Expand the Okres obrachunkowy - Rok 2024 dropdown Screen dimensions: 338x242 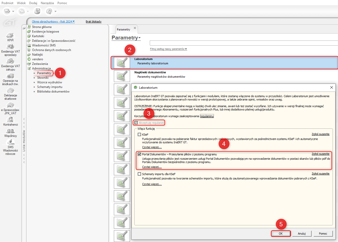tap(53, 22)
